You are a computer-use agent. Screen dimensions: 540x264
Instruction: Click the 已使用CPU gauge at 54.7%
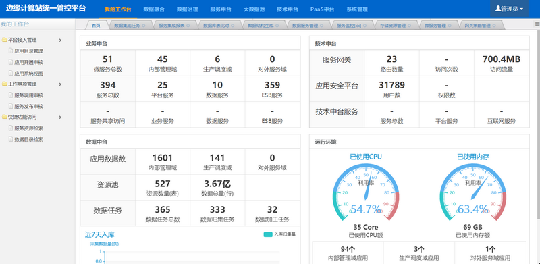(366, 192)
